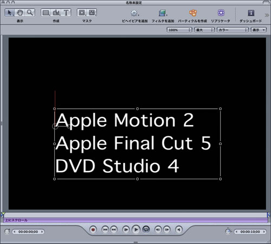Select the Bezier pen shape tool
The image size is (271, 244).
tap(56, 12)
